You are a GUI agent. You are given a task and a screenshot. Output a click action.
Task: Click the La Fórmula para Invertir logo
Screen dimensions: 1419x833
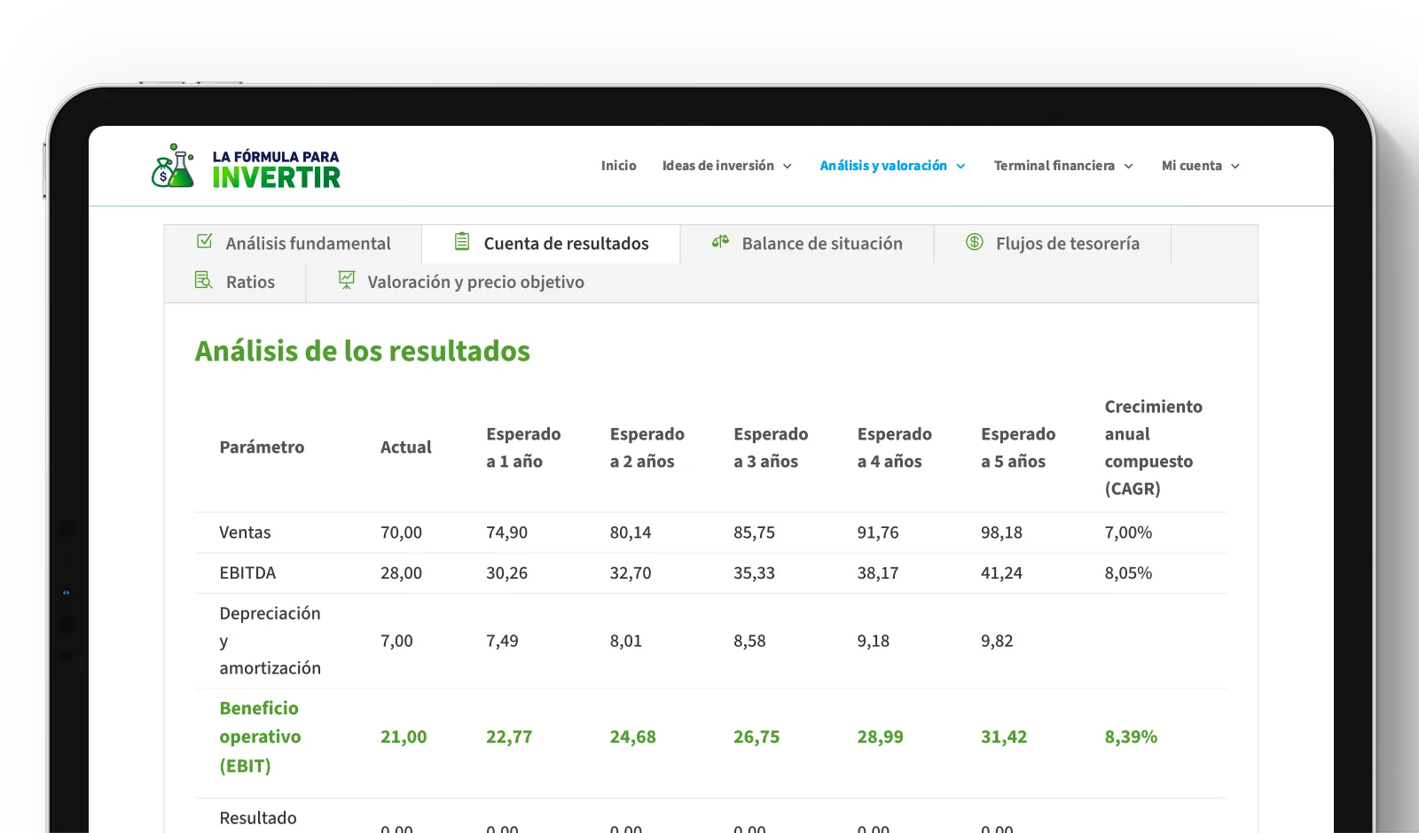click(247, 167)
